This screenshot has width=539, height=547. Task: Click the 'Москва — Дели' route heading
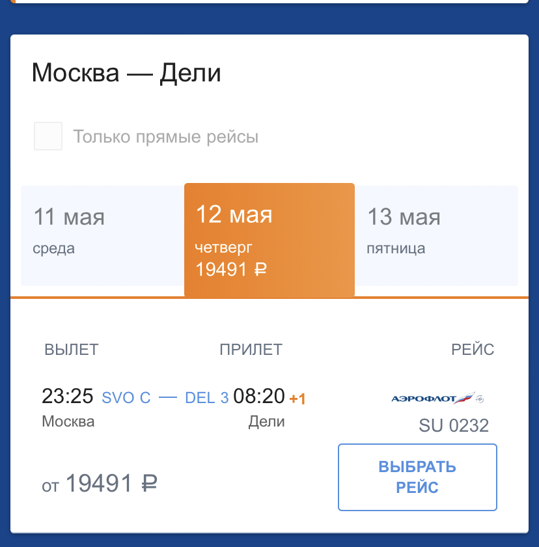pyautogui.click(x=126, y=72)
